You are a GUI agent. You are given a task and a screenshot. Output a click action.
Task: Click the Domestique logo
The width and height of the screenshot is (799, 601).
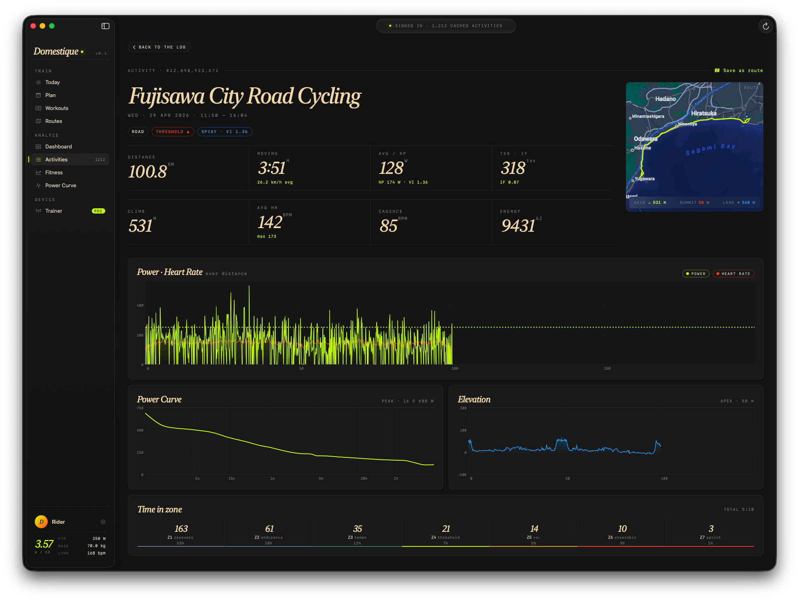click(56, 51)
